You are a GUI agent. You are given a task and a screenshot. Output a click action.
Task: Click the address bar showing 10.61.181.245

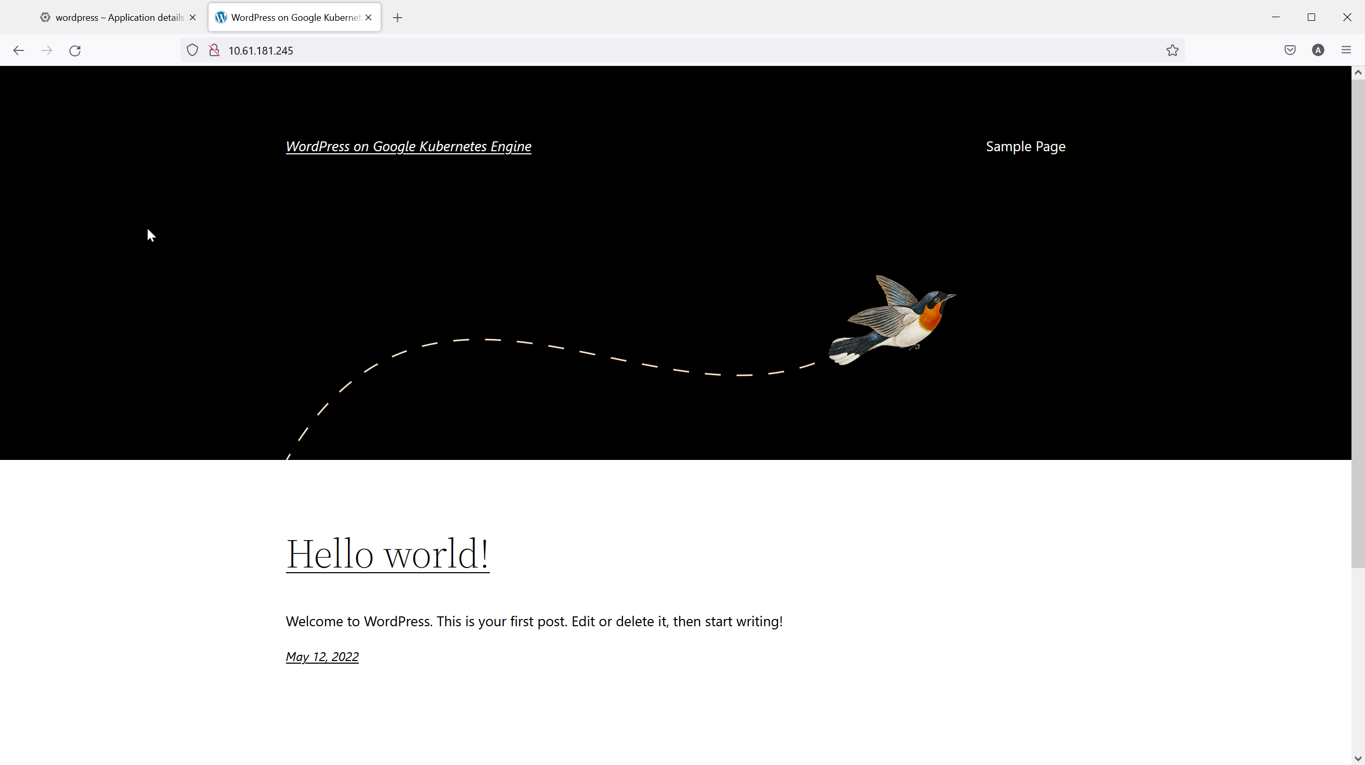(636, 50)
